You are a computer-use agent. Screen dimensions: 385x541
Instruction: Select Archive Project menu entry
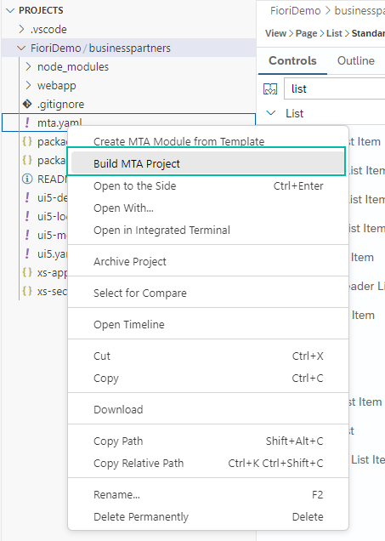pyautogui.click(x=130, y=262)
